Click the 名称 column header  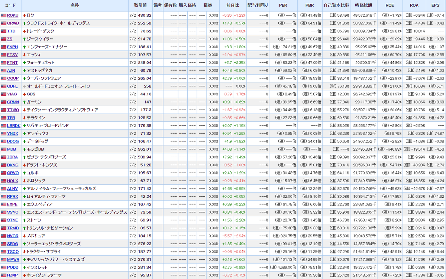pos(75,6)
